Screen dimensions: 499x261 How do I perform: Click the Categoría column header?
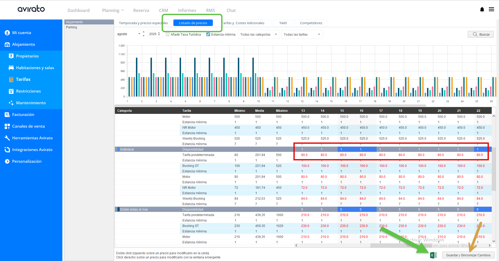tap(124, 111)
